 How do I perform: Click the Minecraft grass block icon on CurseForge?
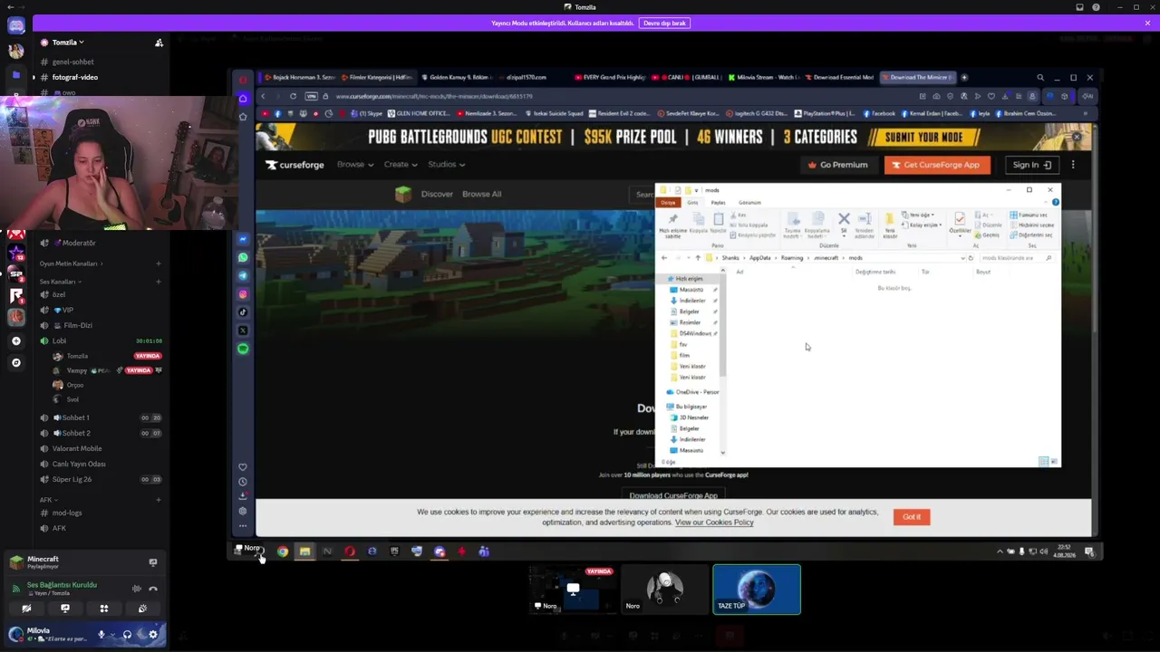click(x=403, y=194)
